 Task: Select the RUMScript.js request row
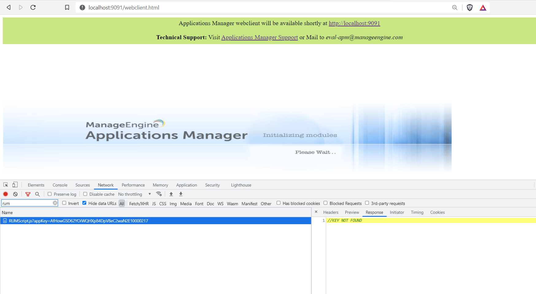[x=79, y=221]
